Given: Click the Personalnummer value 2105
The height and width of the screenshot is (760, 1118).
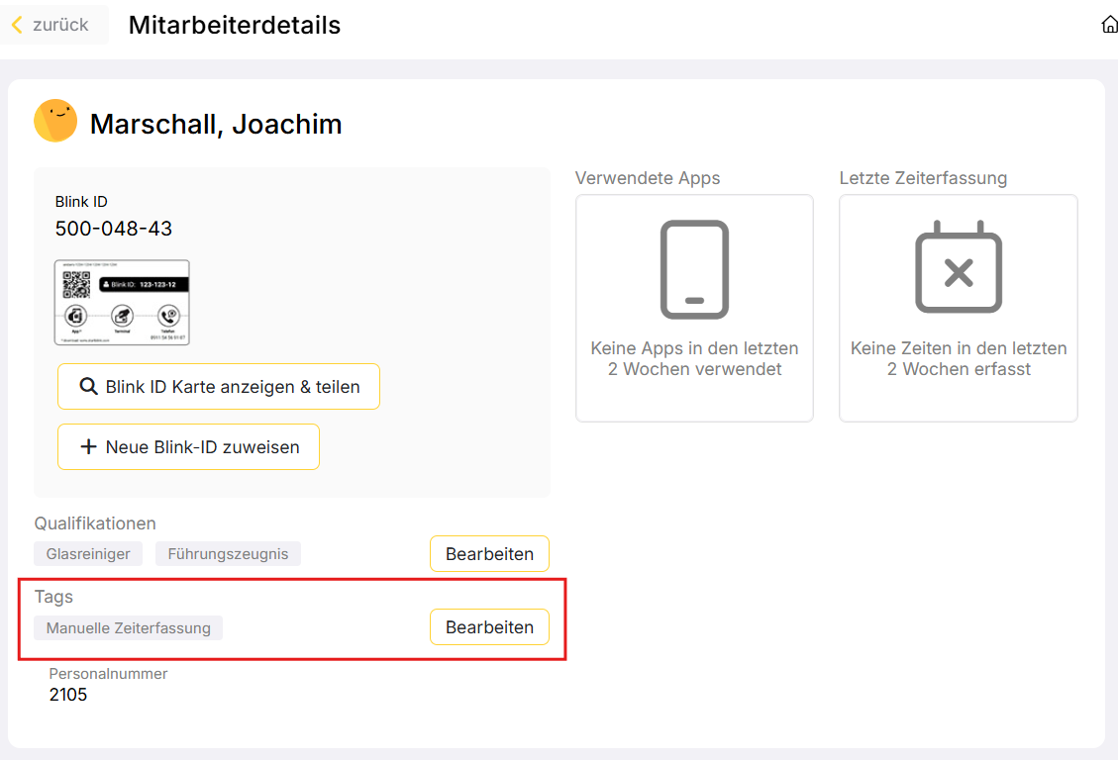Looking at the screenshot, I should [x=68, y=695].
